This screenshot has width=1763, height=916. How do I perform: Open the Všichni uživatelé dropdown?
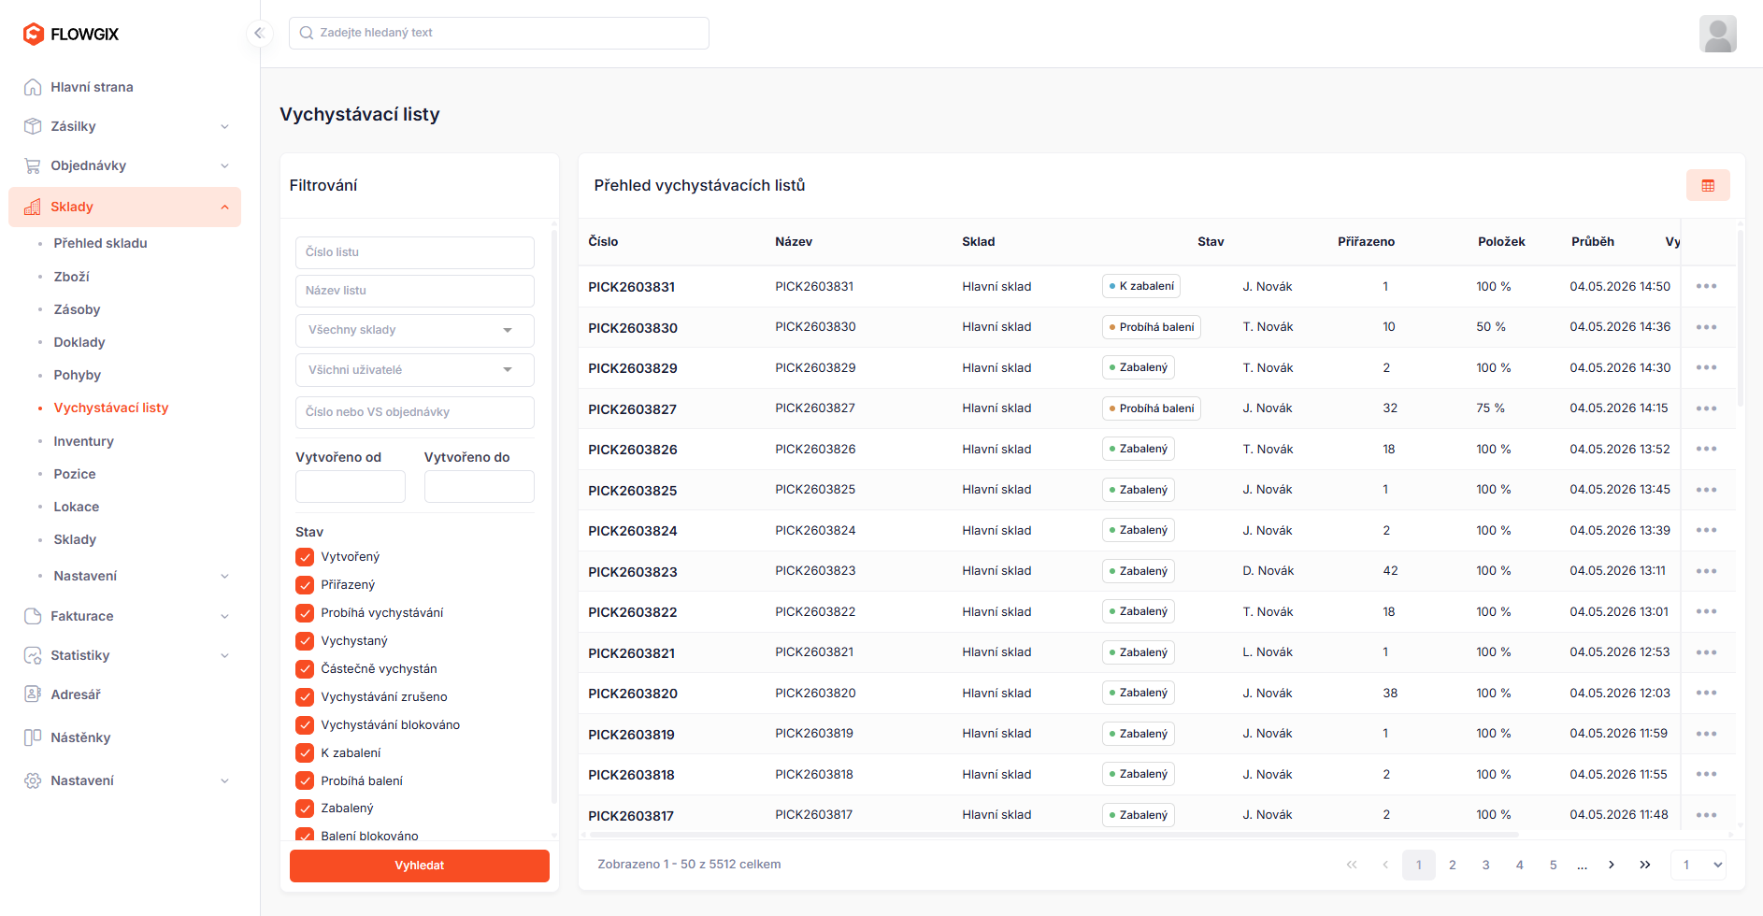point(415,370)
